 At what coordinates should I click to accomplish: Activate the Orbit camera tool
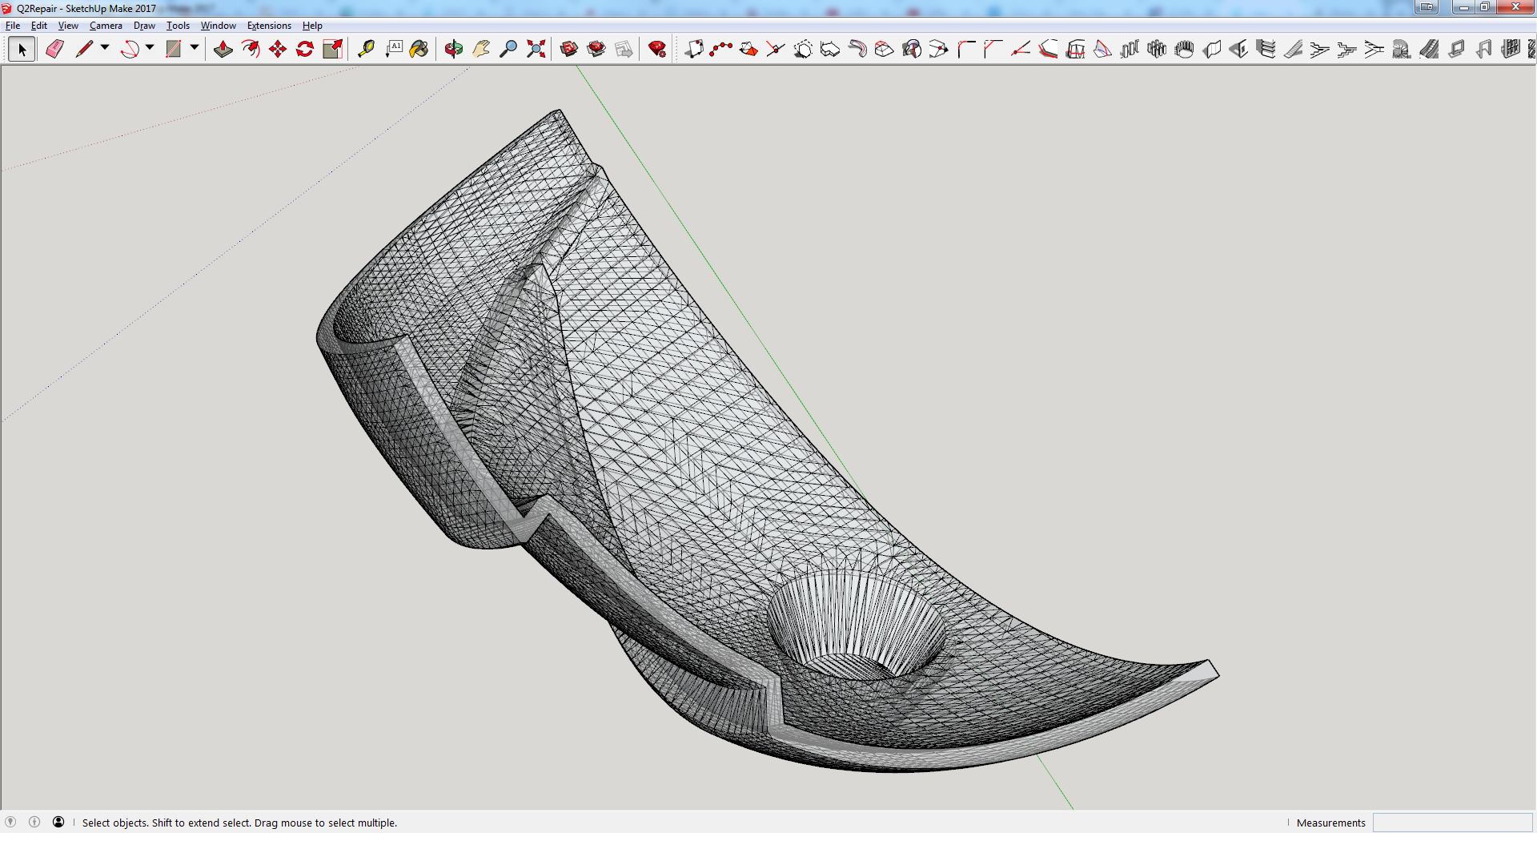click(x=453, y=49)
